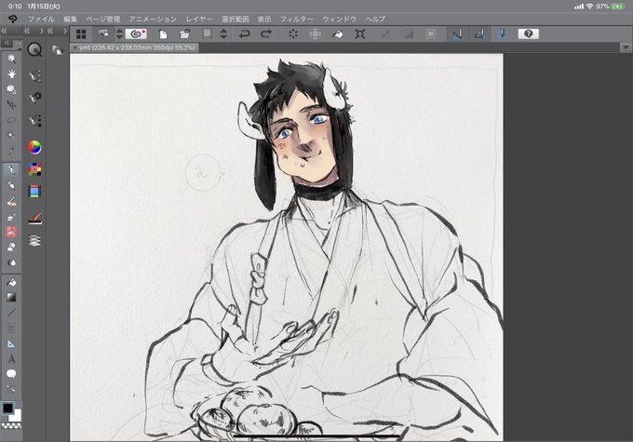Select the Fill bucket tool
This screenshot has width=633, height=442.
point(11,282)
